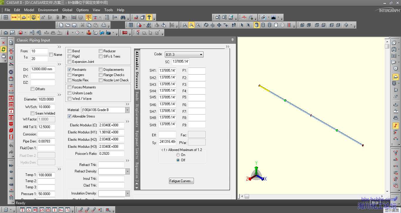Viewport: 401px width, 213px height.
Task: Enable the Rigid checkbox
Action: point(70,56)
